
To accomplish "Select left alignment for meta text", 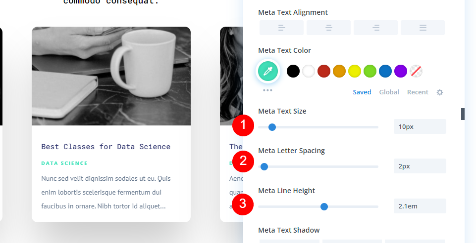I will click(281, 28).
